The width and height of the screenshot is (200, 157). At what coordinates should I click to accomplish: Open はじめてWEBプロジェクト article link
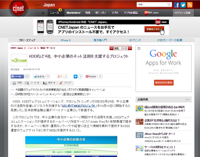pyautogui.click(x=79, y=106)
